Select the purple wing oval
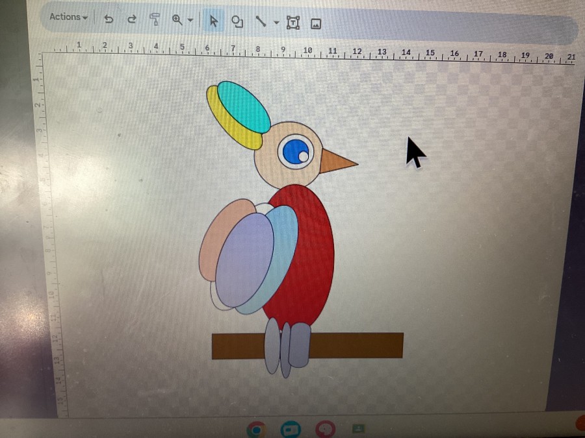Viewport: 585px width, 438px height. coord(244,260)
